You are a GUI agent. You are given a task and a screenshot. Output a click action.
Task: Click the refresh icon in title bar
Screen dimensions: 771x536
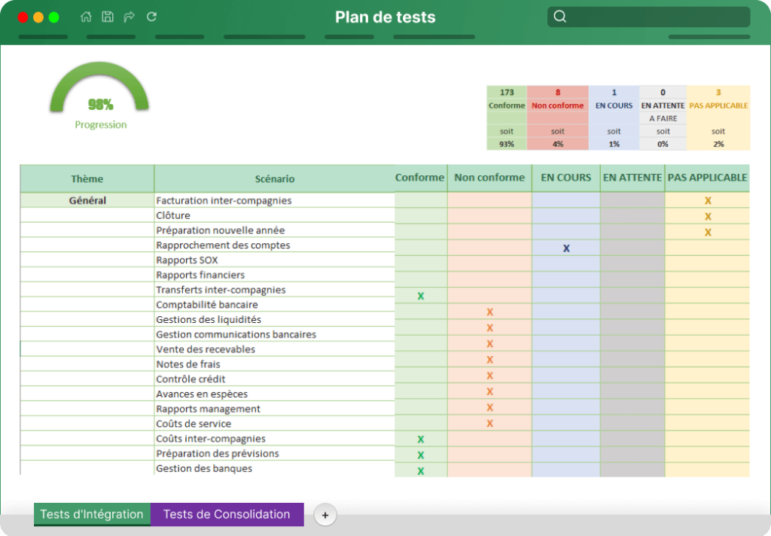click(152, 17)
